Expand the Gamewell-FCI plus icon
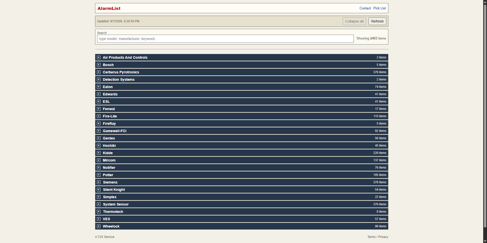The height and width of the screenshot is (243, 487). pyautogui.click(x=99, y=131)
